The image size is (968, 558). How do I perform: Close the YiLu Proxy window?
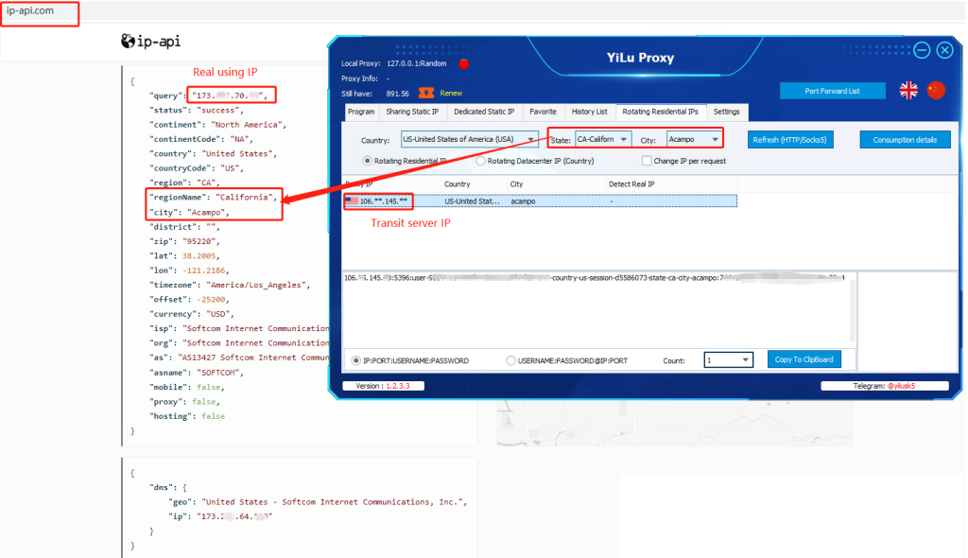point(944,50)
